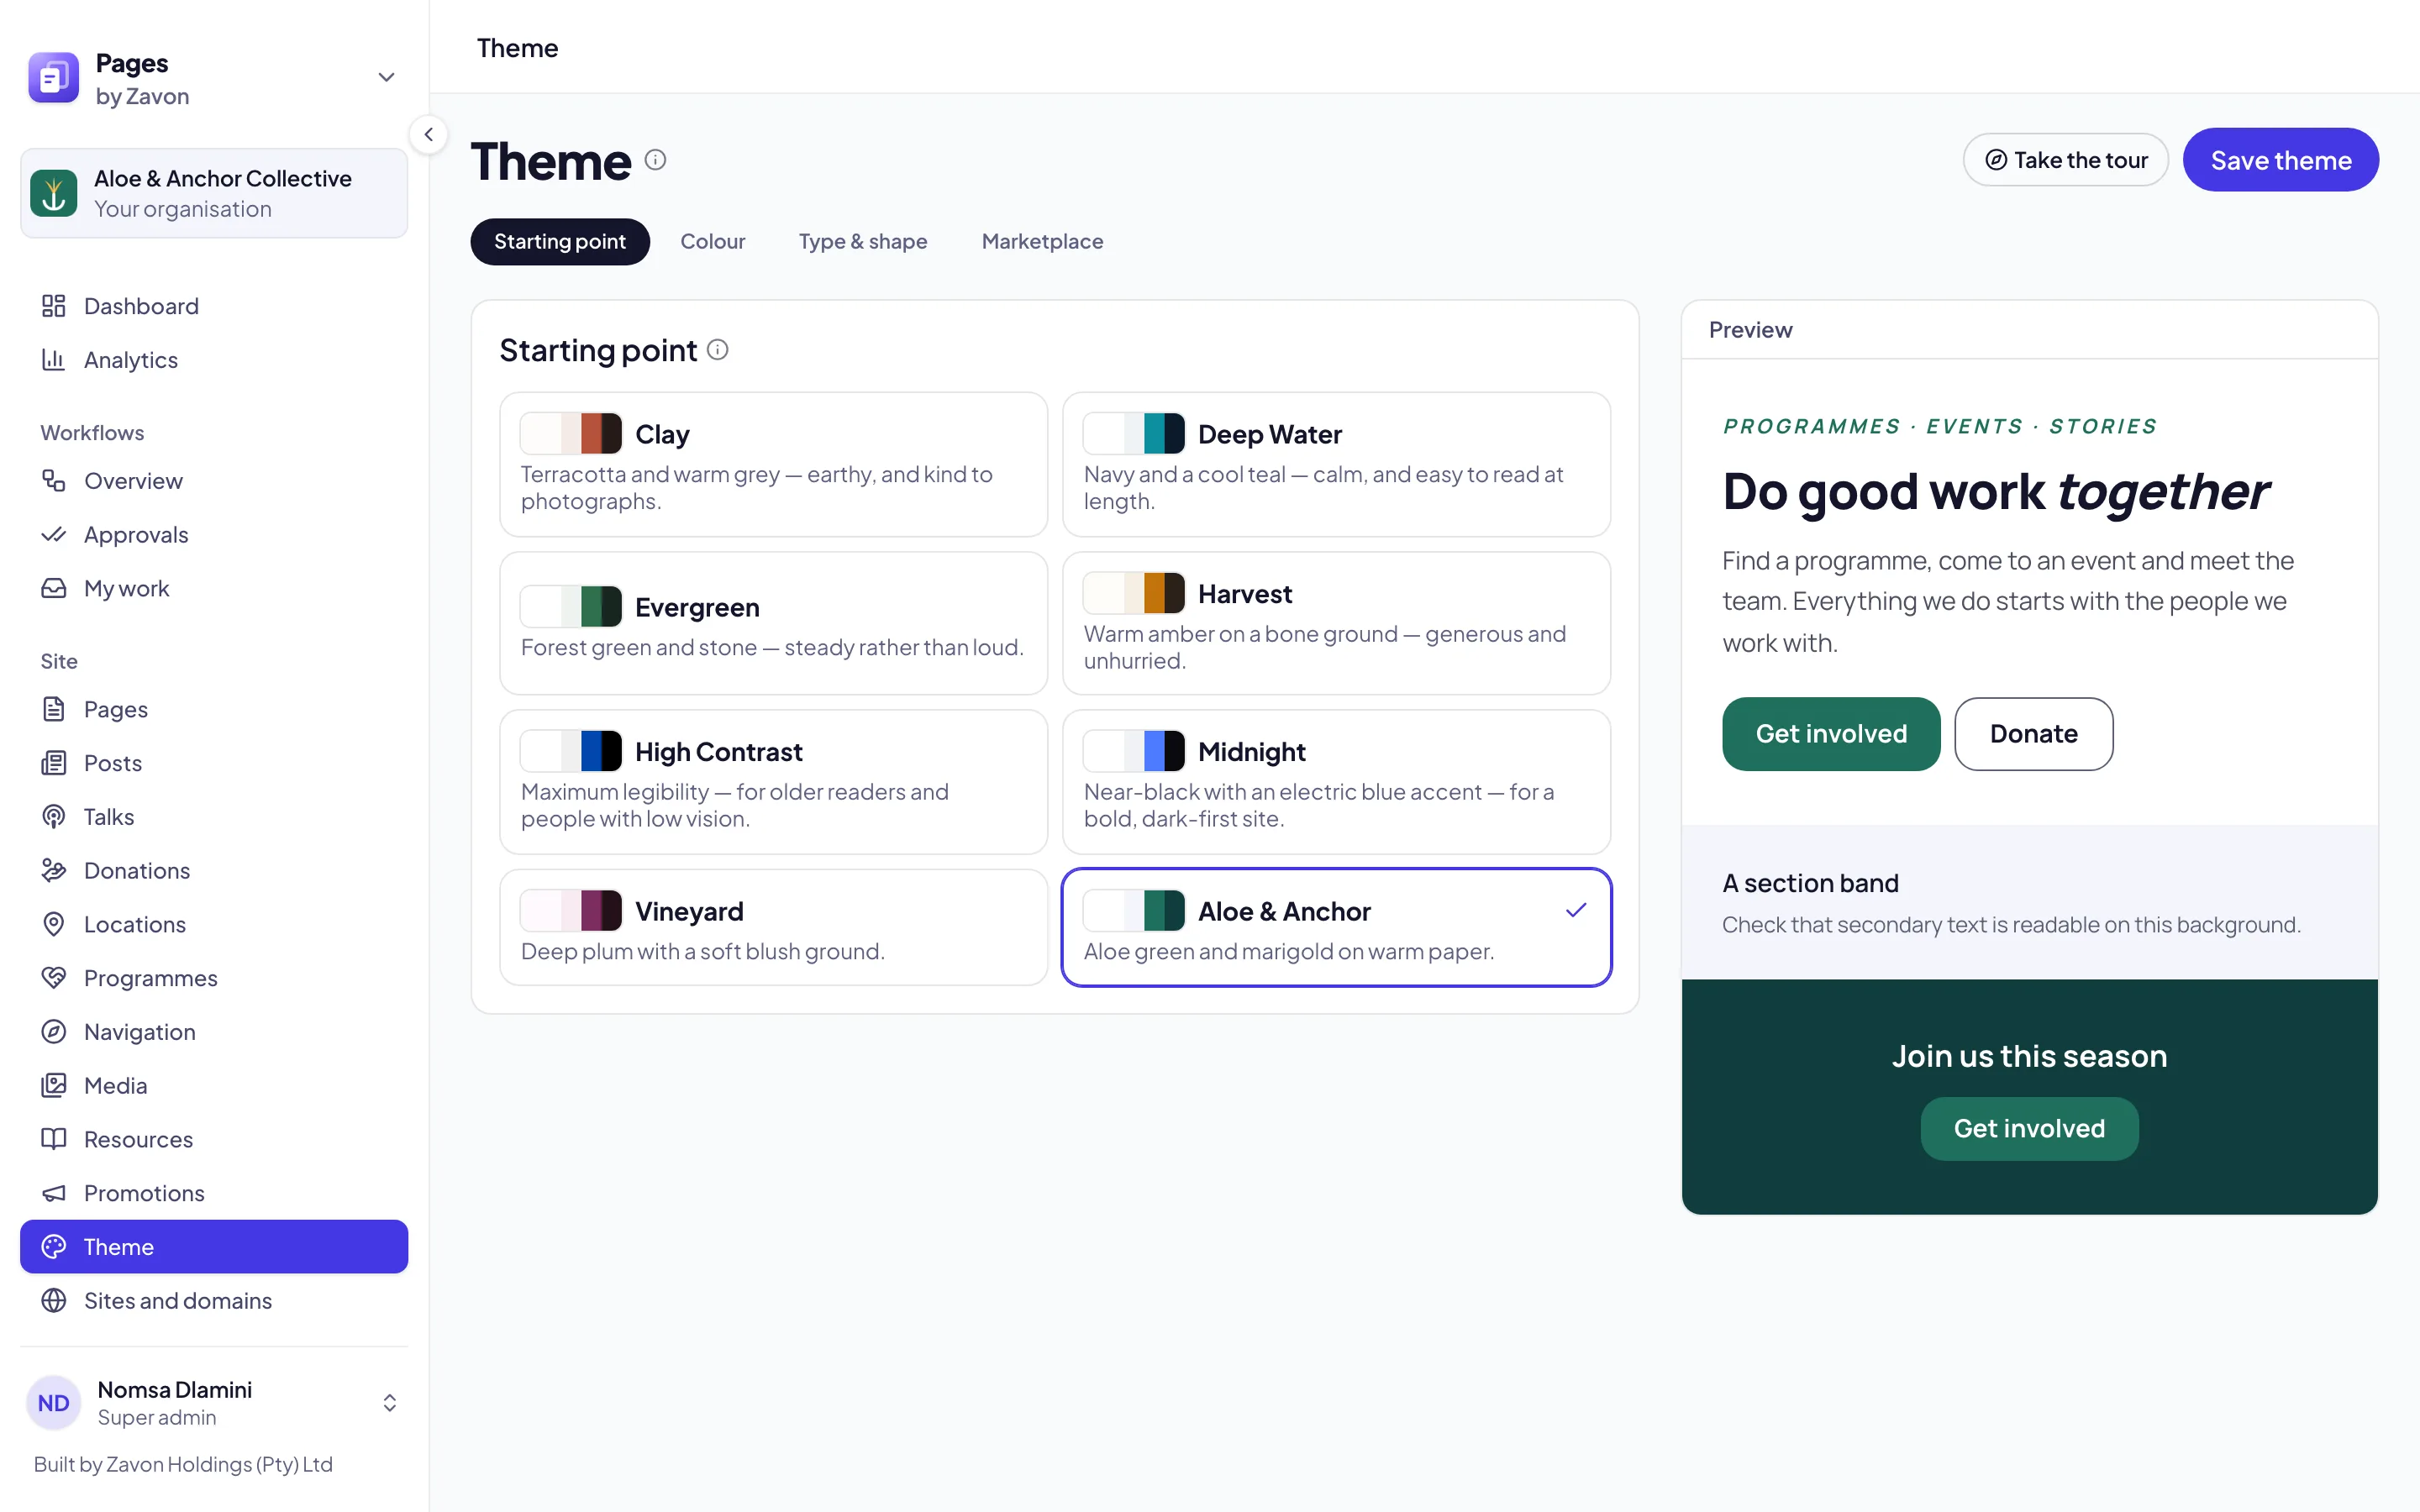This screenshot has width=2420, height=1512.
Task: Choose the Evergreen theme card
Action: [773, 623]
